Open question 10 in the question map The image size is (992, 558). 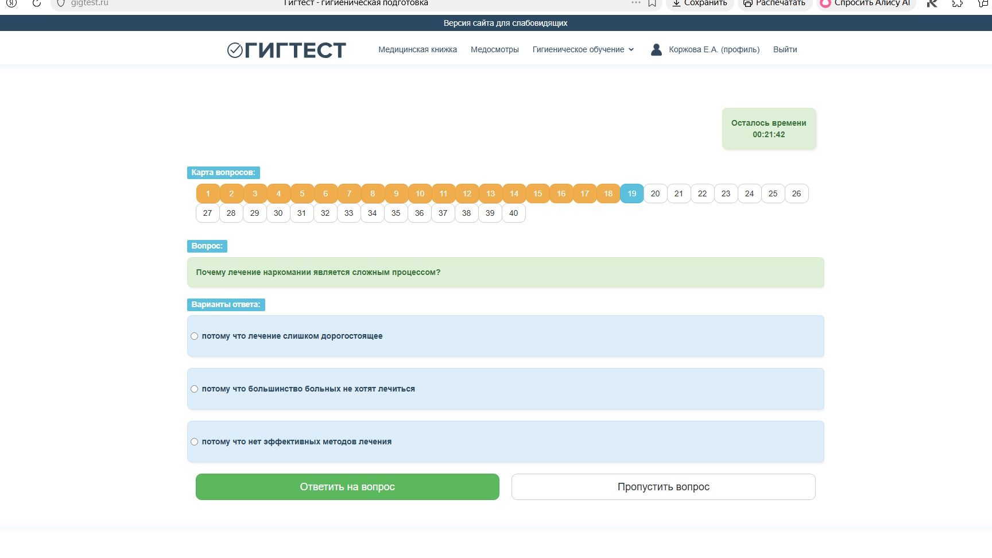[420, 193]
